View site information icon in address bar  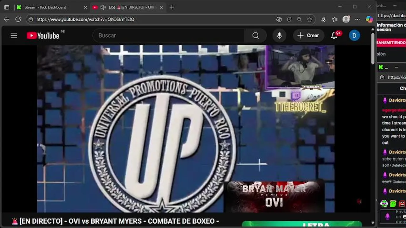[30, 19]
